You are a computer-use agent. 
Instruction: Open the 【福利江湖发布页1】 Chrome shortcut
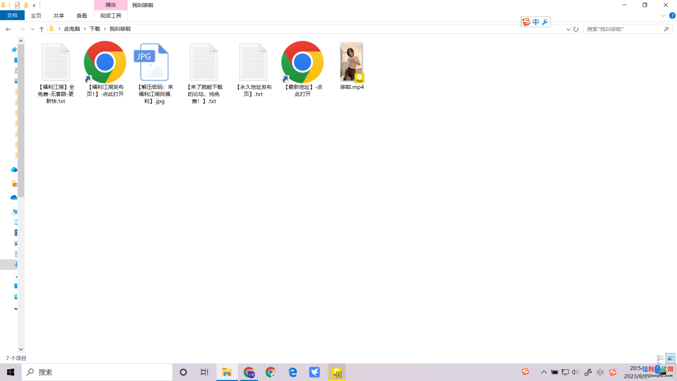point(105,62)
